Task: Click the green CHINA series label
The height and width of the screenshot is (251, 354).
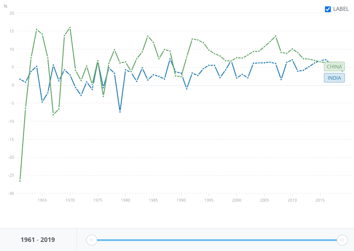Action: [x=334, y=67]
